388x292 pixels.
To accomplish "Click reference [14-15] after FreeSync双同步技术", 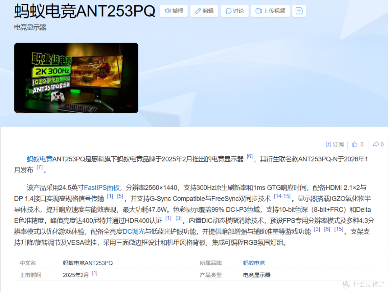I will pyautogui.click(x=282, y=196).
